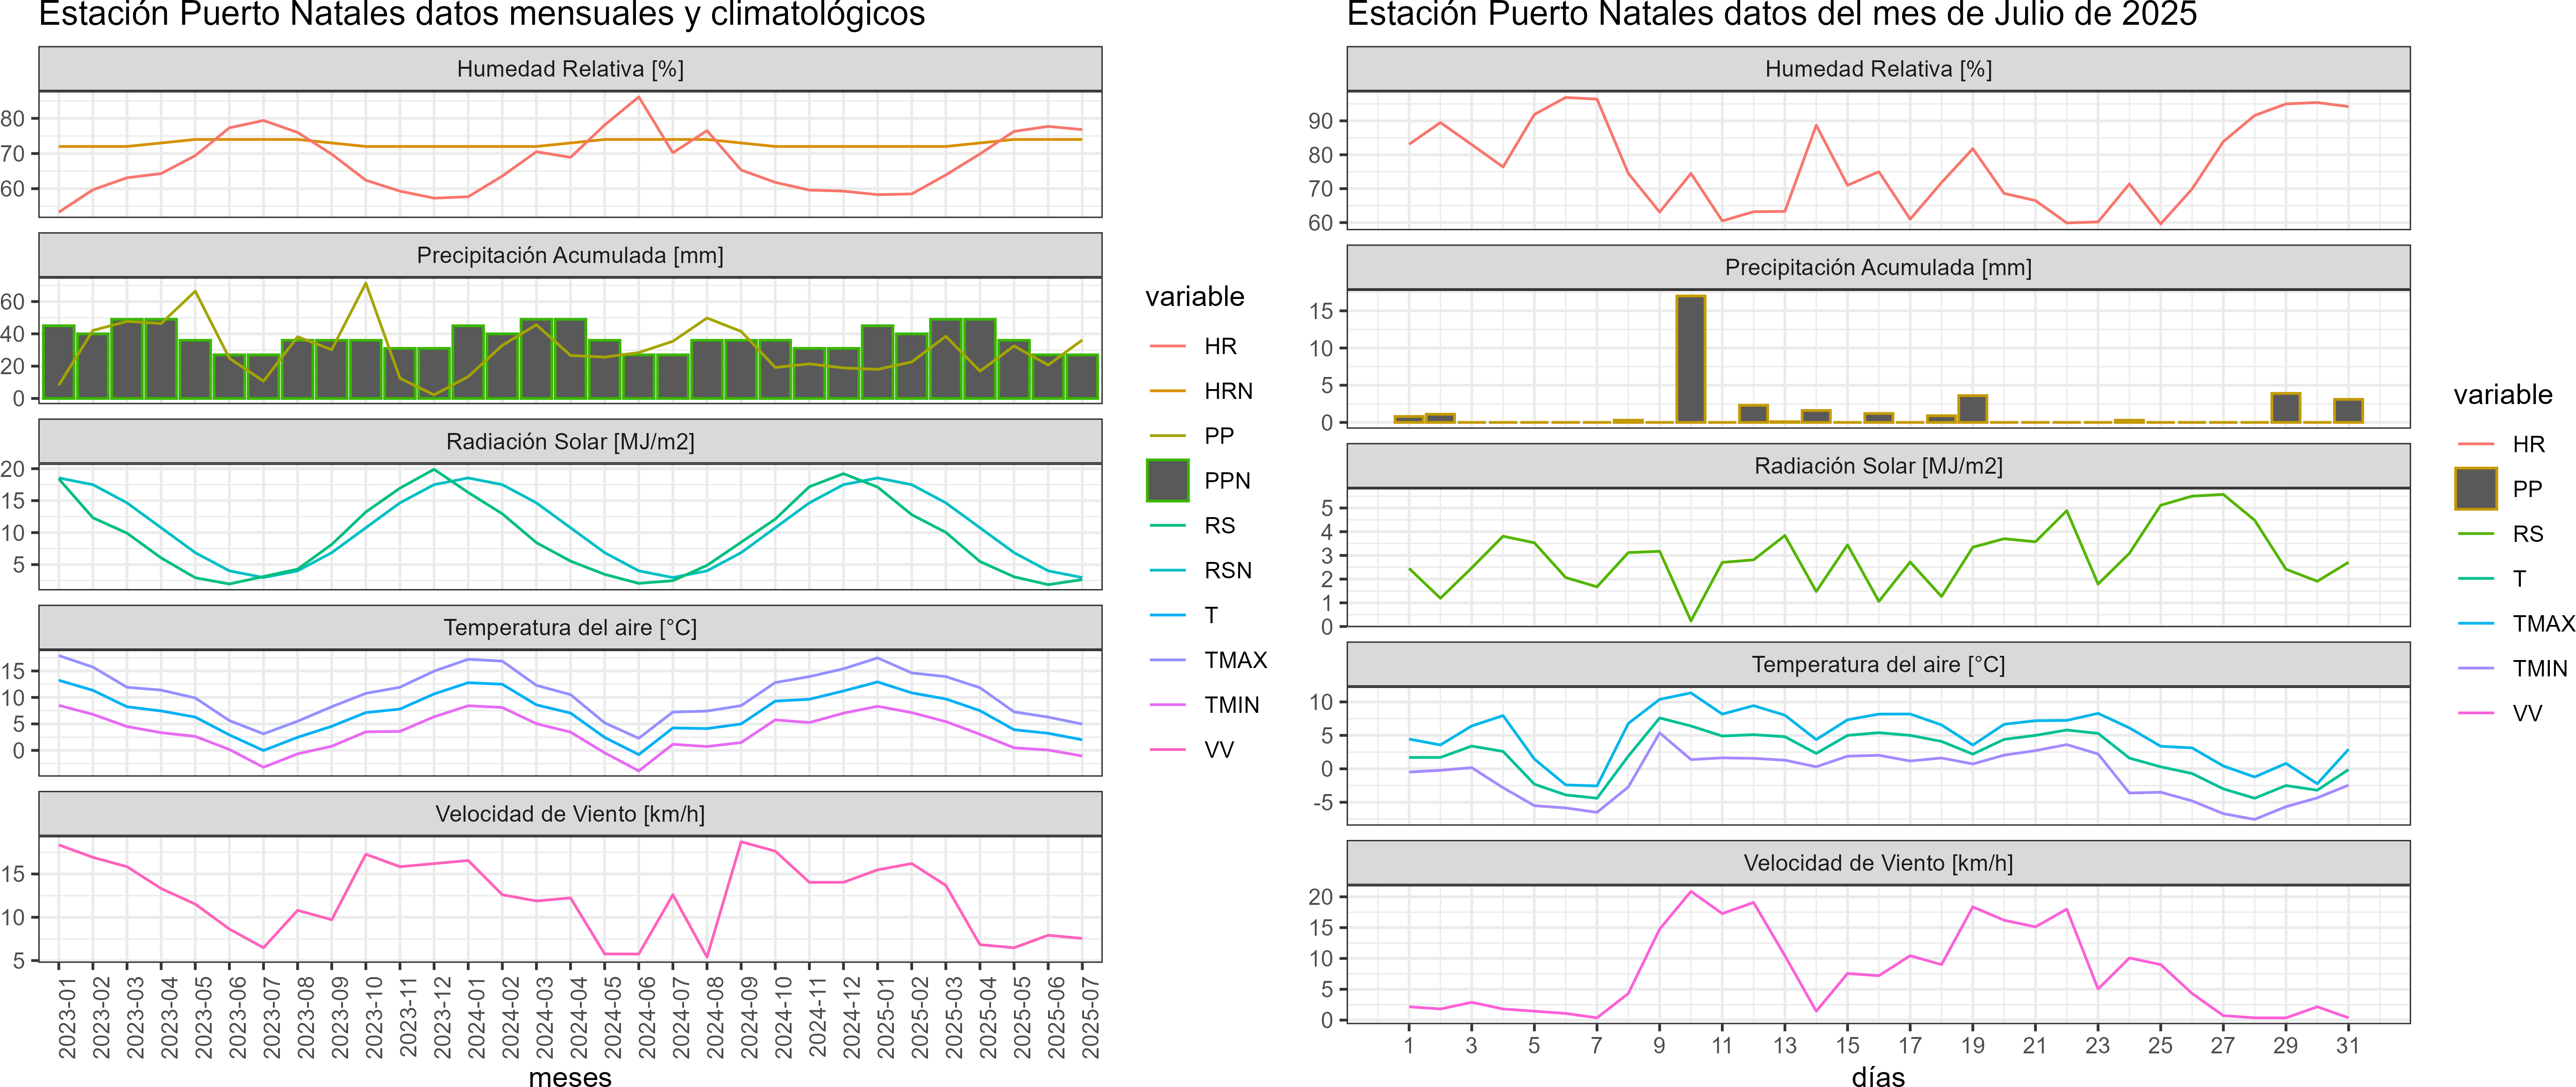
Task: Click the 2025-07 month axis label
Action: click(1090, 1017)
